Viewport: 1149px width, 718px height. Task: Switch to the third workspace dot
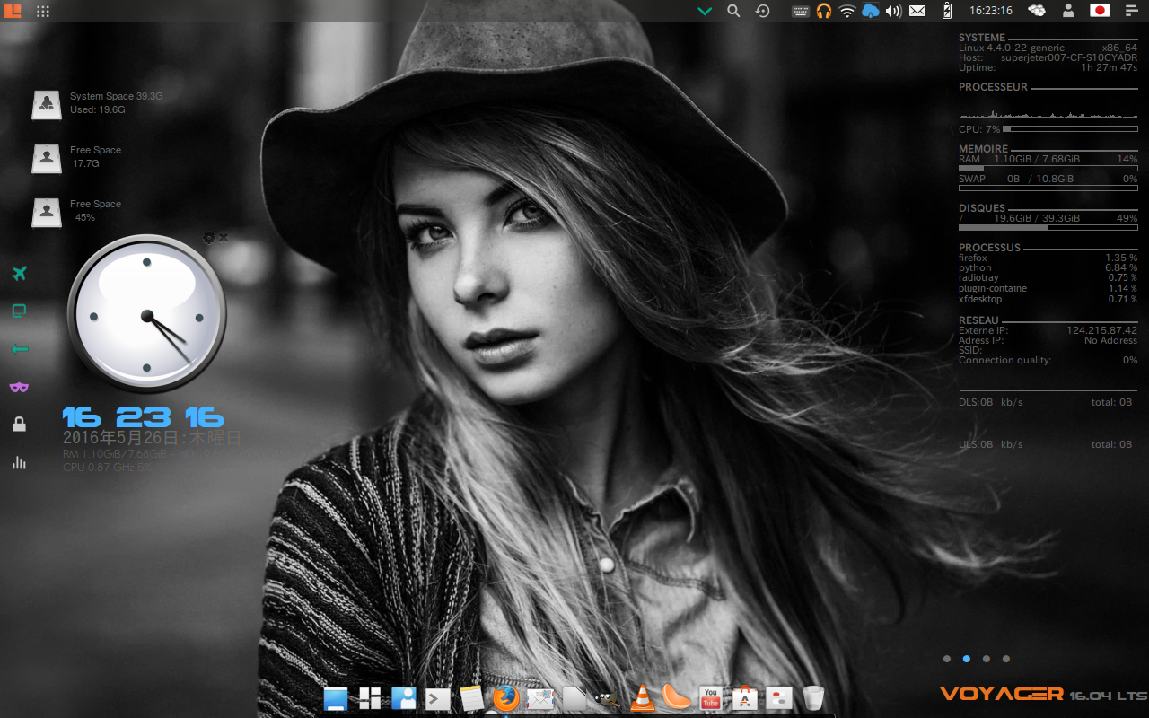tap(986, 659)
